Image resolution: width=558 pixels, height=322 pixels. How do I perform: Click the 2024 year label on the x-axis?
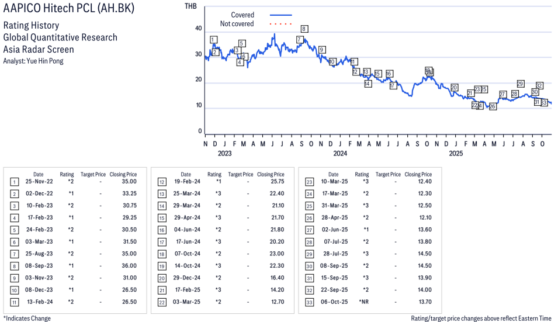(x=340, y=154)
